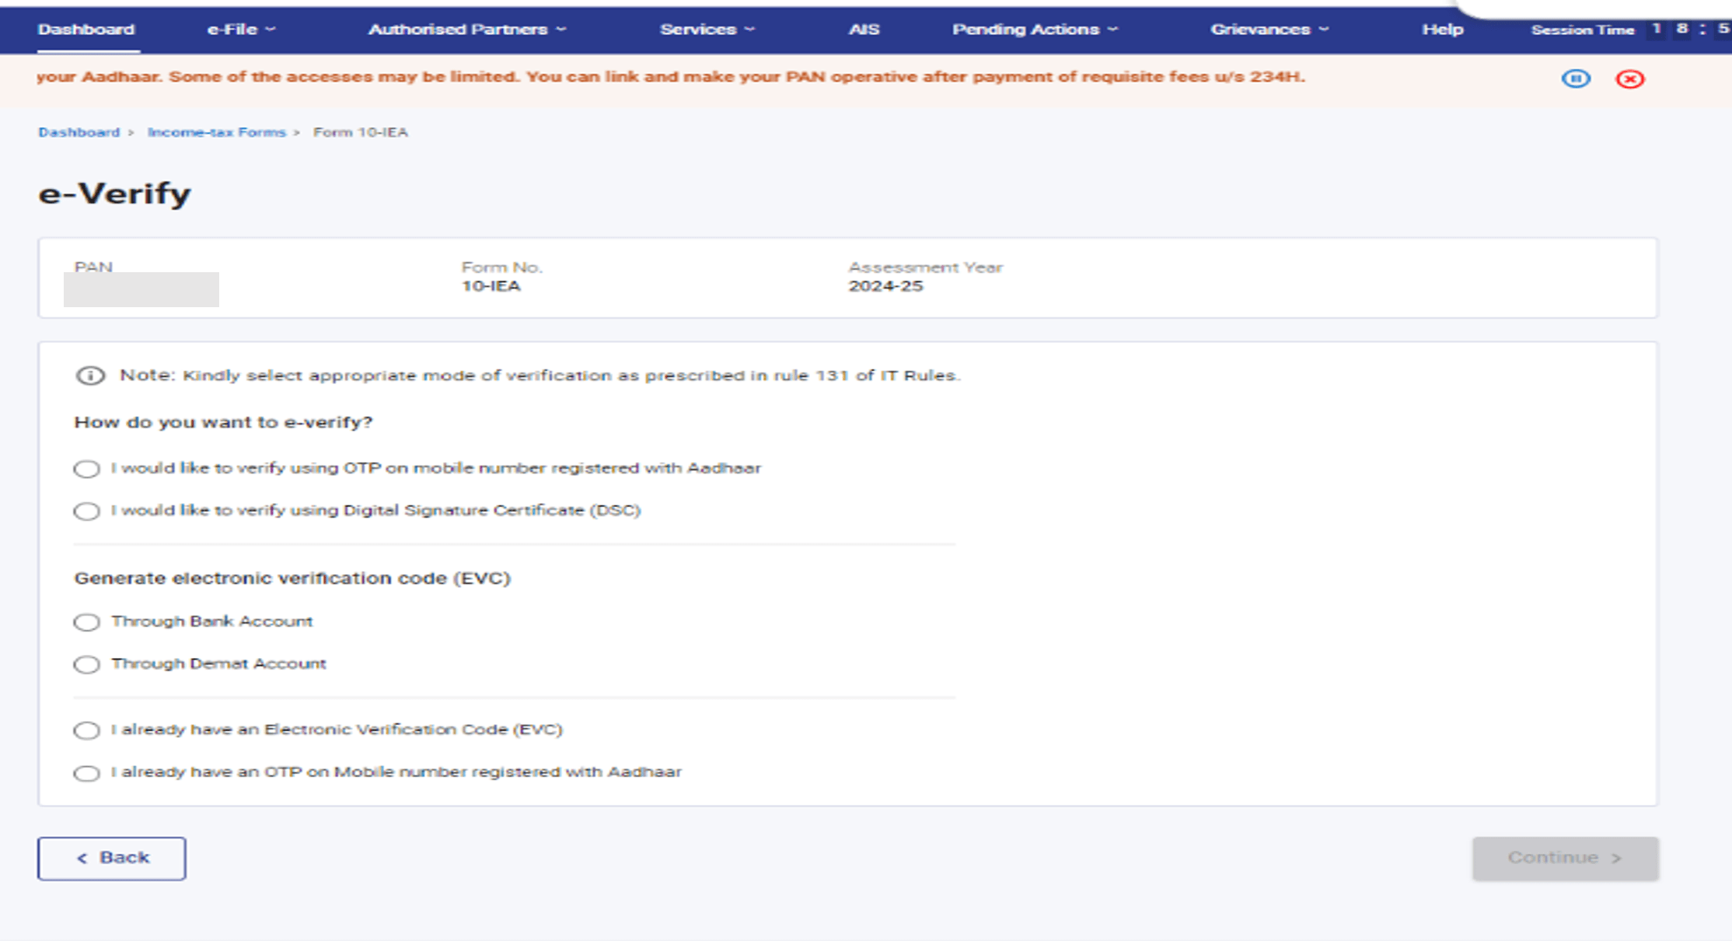Viewport: 1732px width, 941px height.
Task: Select verify using OTP on Aadhaar mobile
Action: click(86, 468)
